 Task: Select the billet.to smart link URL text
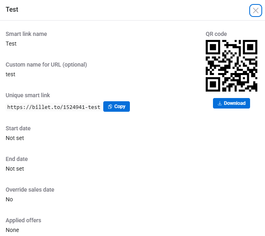[54, 107]
